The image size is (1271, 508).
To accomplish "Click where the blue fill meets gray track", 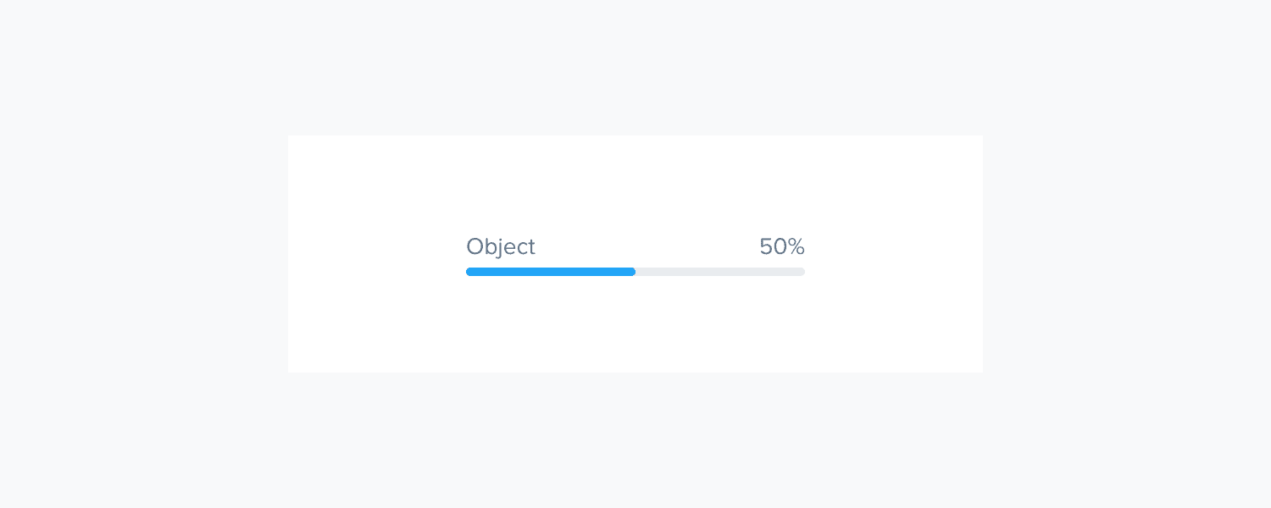I will tap(635, 272).
